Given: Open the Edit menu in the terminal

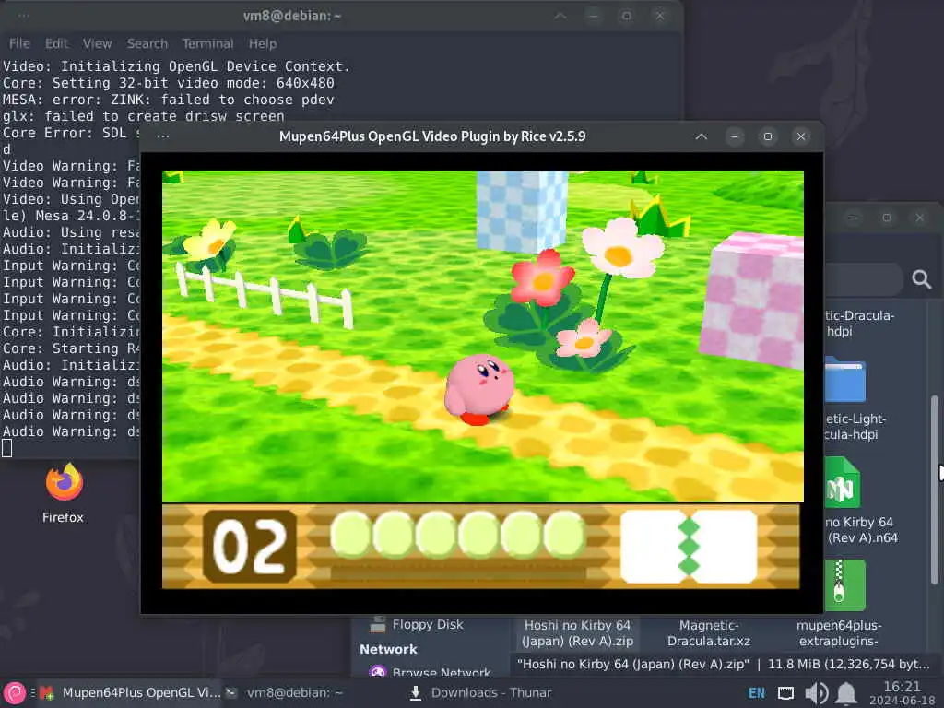Looking at the screenshot, I should click(x=56, y=43).
